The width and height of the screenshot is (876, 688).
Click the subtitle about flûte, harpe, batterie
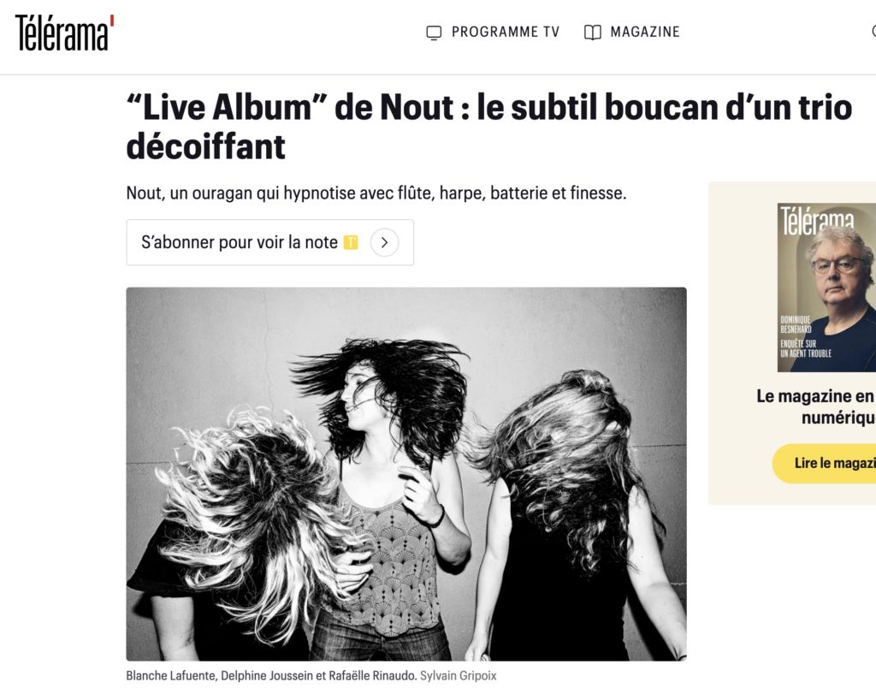click(376, 193)
